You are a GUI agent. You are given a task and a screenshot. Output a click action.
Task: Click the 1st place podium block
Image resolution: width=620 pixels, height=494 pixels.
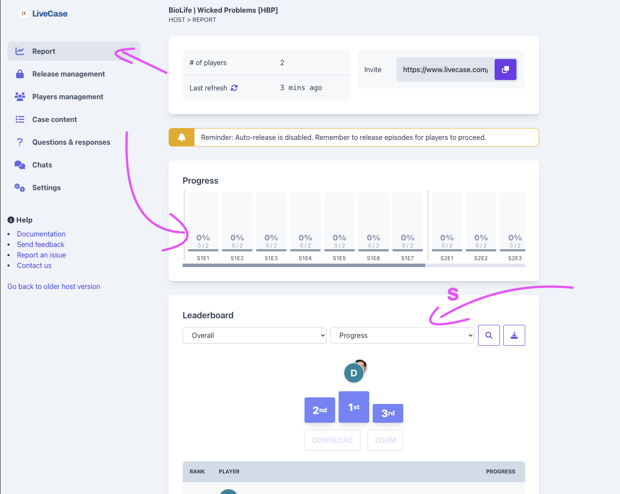pyautogui.click(x=354, y=407)
